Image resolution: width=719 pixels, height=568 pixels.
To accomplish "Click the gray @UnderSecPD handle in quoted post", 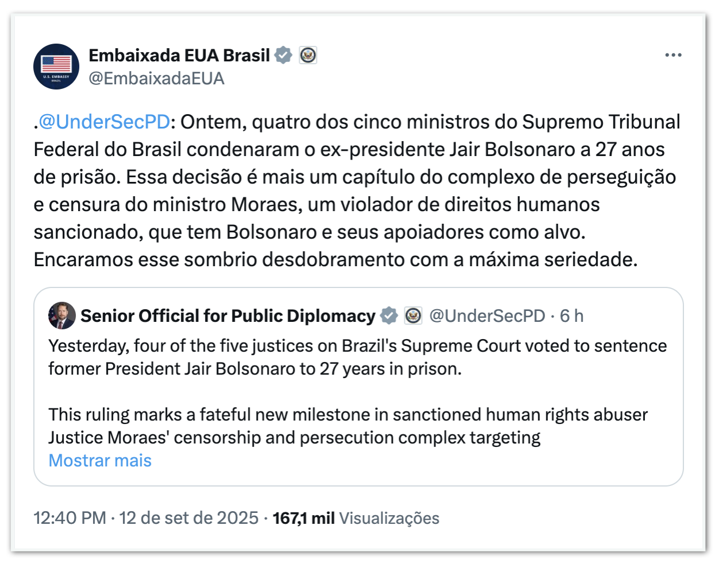I will [x=487, y=316].
